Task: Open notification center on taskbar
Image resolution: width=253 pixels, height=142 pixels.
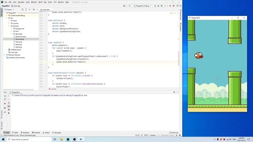Action: pos(249,139)
